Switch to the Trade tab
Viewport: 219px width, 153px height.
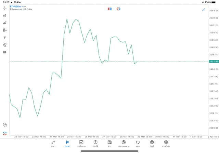click(81, 144)
